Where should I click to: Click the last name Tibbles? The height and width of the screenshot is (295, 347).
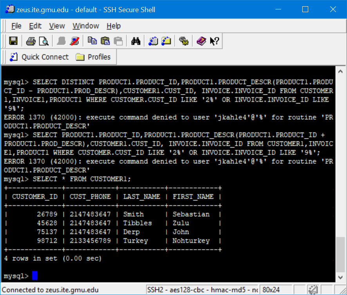pyautogui.click(x=137, y=223)
